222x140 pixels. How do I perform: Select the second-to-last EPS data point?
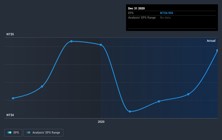click(x=188, y=94)
